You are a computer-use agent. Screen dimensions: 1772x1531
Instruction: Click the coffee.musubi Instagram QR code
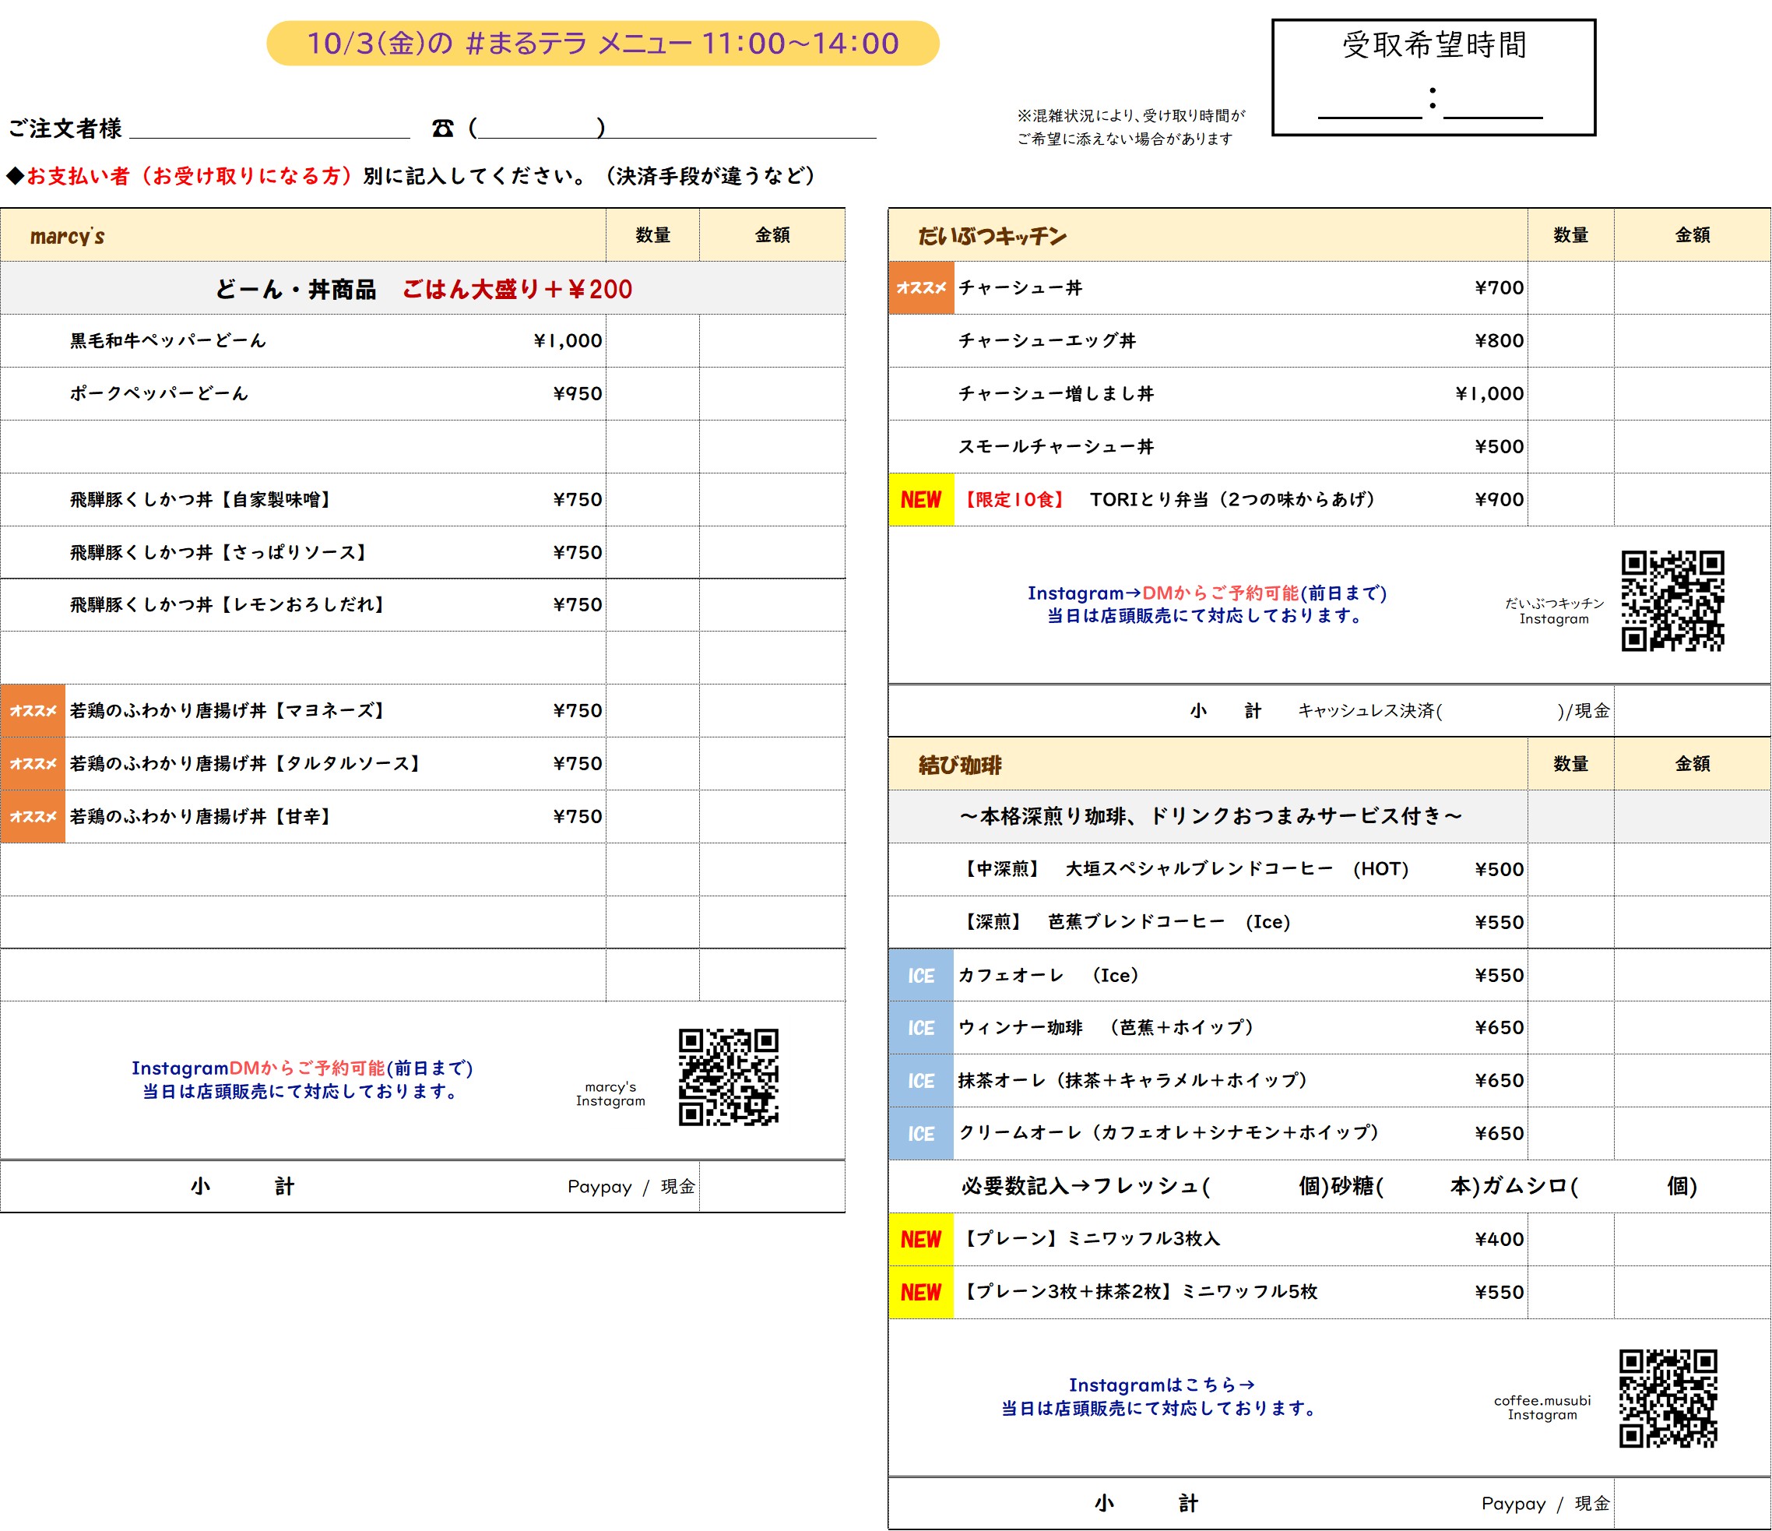point(1668,1399)
